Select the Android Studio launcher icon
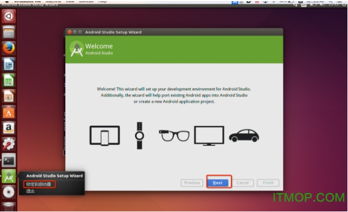 (x=9, y=176)
